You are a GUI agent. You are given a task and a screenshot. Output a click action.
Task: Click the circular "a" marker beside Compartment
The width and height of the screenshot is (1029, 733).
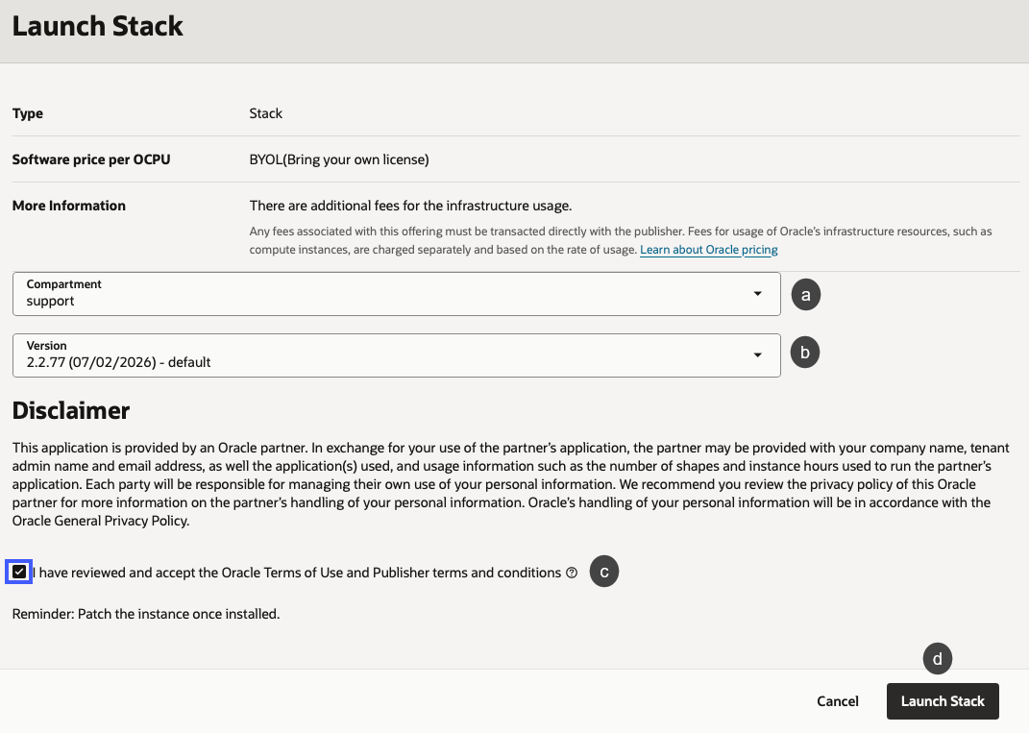point(805,294)
